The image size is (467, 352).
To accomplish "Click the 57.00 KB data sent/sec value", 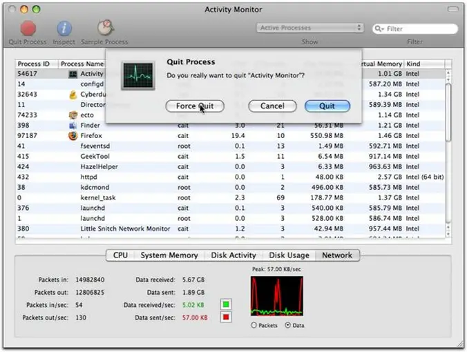I will coord(195,317).
